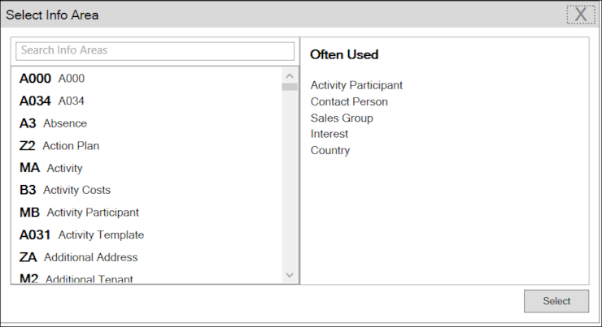Click the list scroll-down arrow

pos(290,275)
